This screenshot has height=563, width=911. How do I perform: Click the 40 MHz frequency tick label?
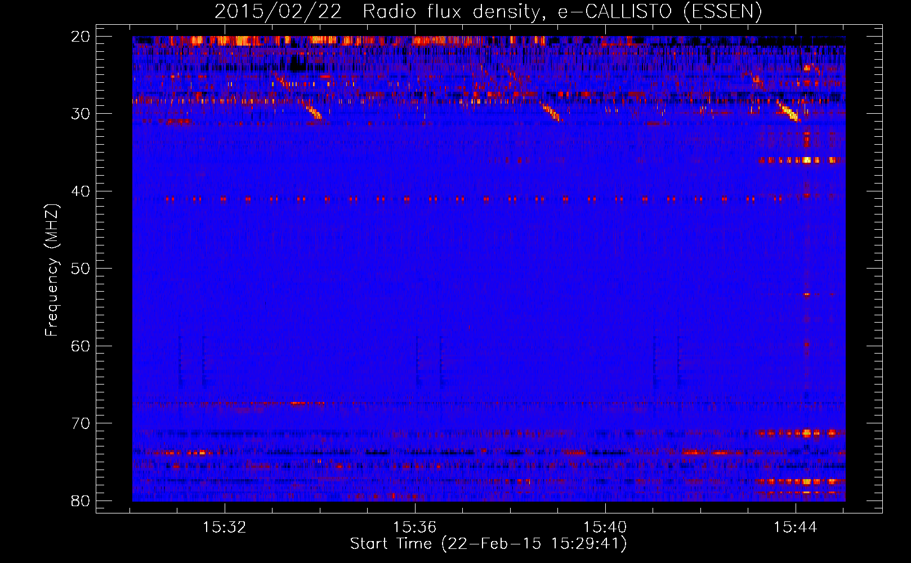81,191
